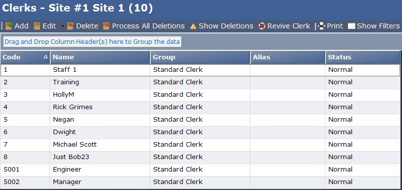402x190 pixels.
Task: Click code cell 3
Action: click(x=25, y=95)
